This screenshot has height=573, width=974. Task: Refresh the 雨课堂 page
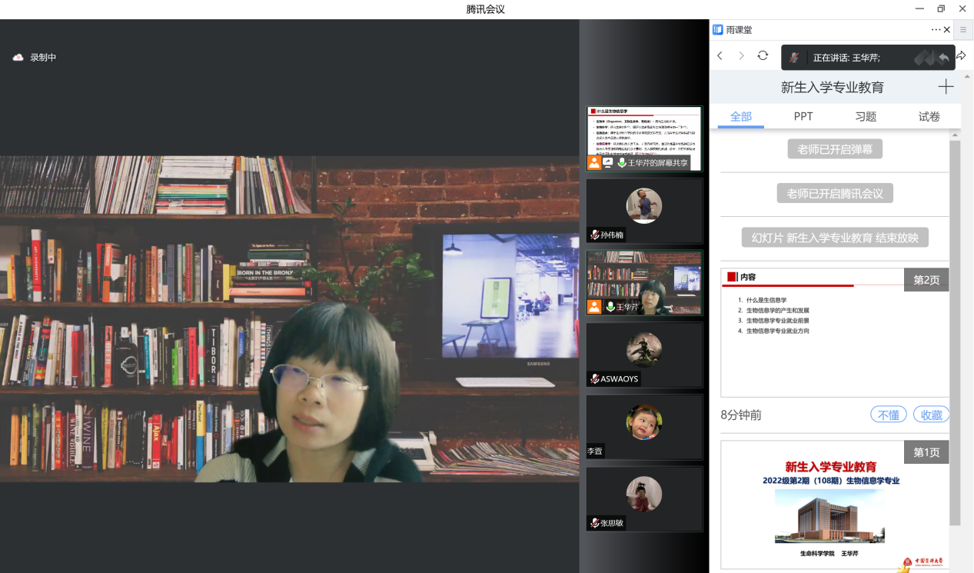763,55
